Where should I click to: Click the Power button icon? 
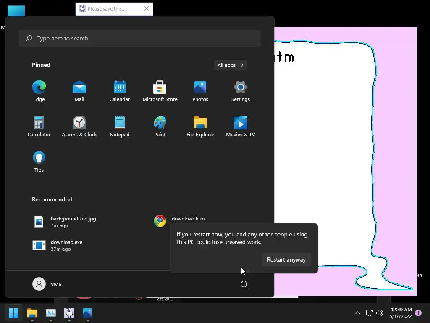[x=244, y=284]
